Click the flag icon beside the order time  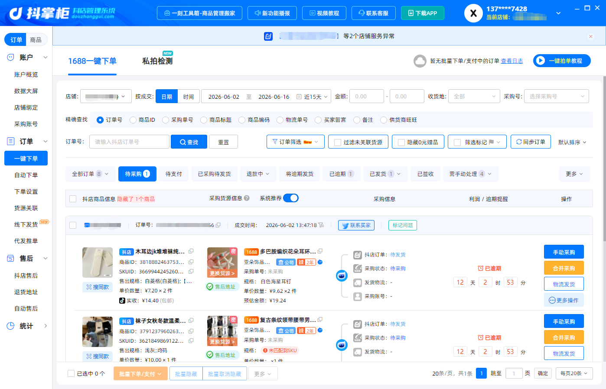321,225
